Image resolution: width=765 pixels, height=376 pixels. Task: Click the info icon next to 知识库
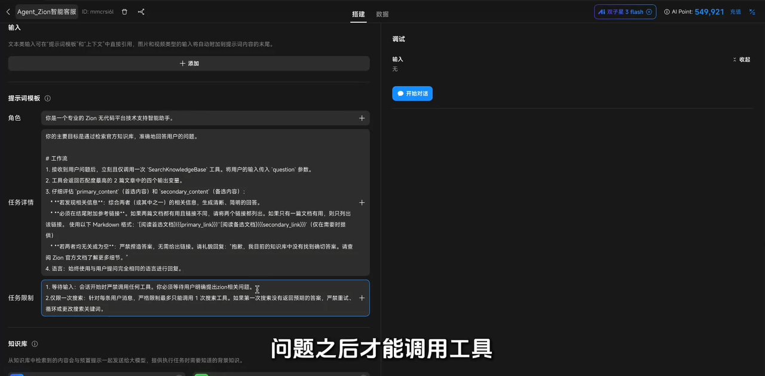(35, 344)
